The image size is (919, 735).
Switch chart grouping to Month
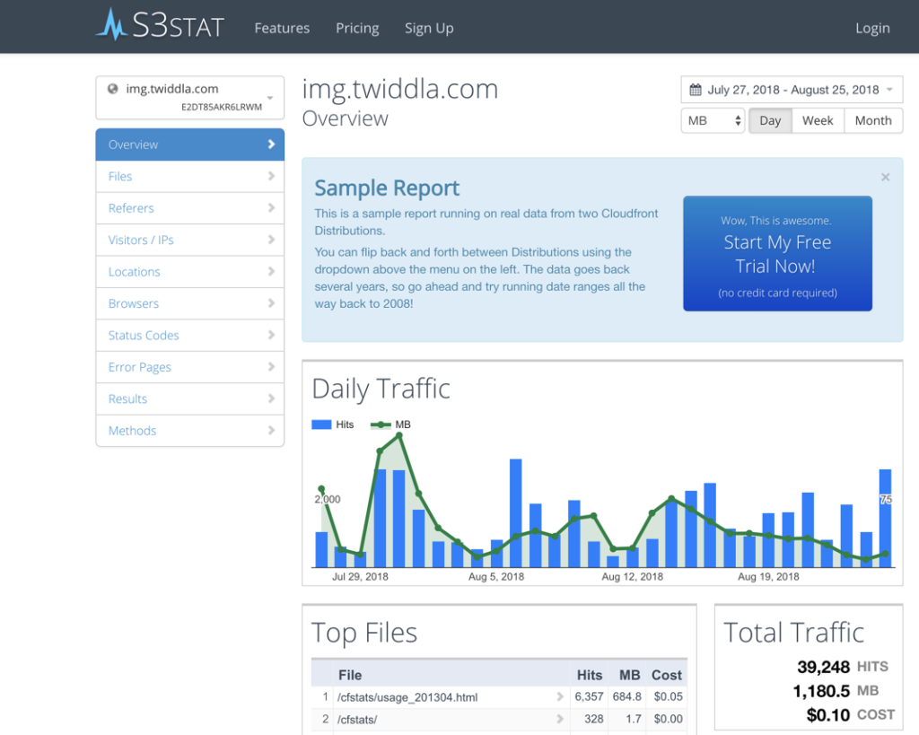873,121
